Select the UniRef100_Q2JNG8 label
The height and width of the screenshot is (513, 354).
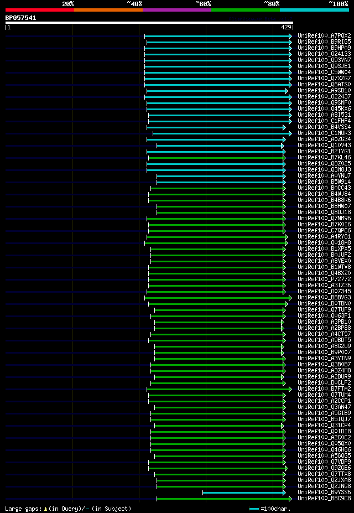(324, 487)
